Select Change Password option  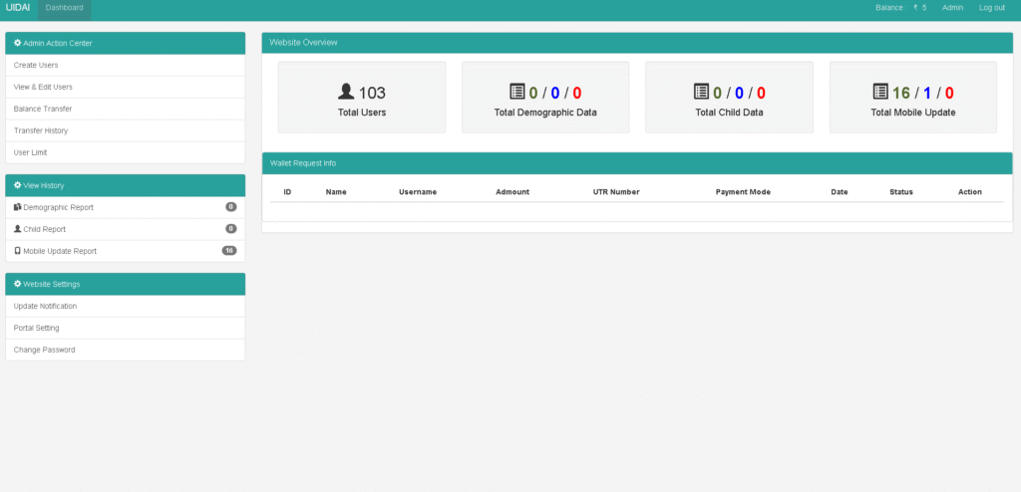click(x=44, y=350)
